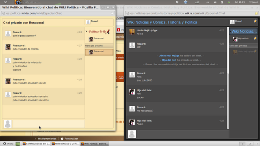Open Mis Herramientas toolbar menu

(47, 139)
